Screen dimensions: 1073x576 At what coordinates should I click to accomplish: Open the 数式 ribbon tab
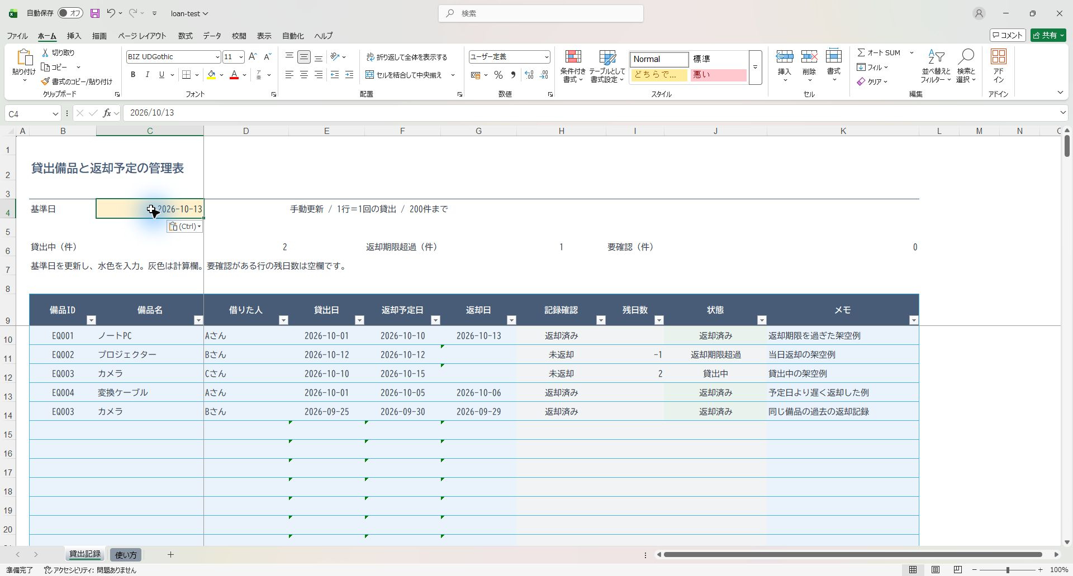tap(185, 36)
